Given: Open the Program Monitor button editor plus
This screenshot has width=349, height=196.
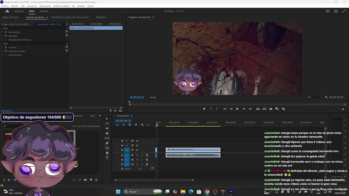Looking at the screenshot, I should [343, 109].
